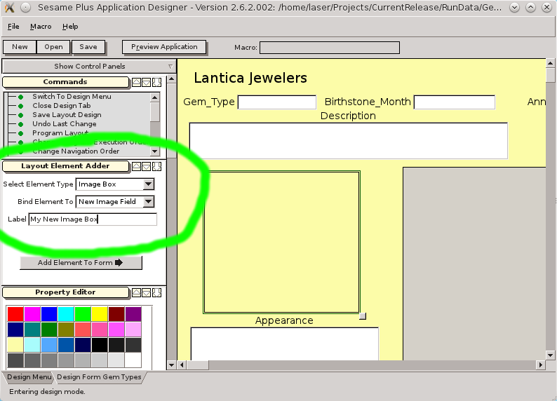Pick the red color swatch

15,314
